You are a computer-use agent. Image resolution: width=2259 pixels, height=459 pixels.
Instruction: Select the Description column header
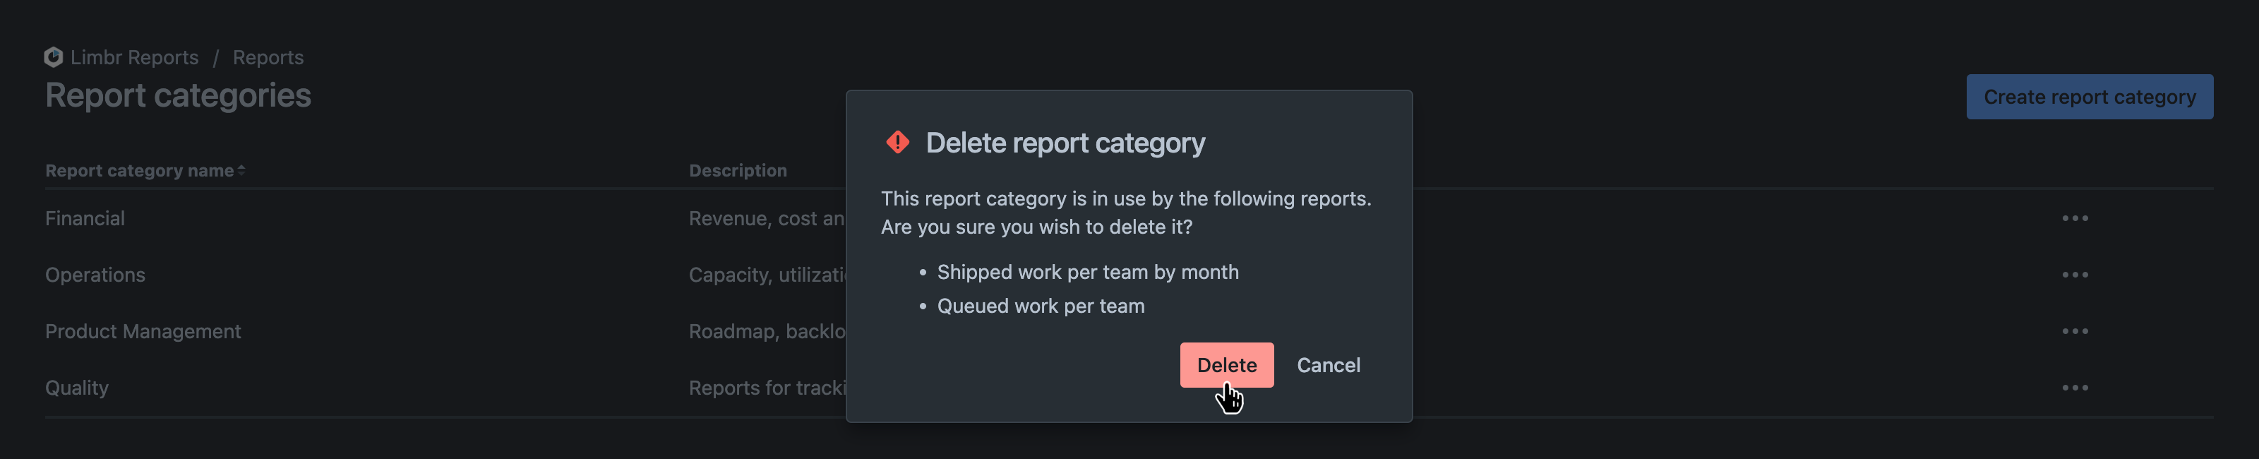pos(738,170)
